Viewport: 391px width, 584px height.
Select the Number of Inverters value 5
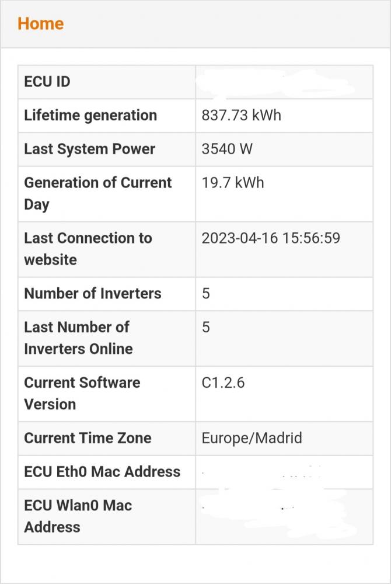click(206, 294)
